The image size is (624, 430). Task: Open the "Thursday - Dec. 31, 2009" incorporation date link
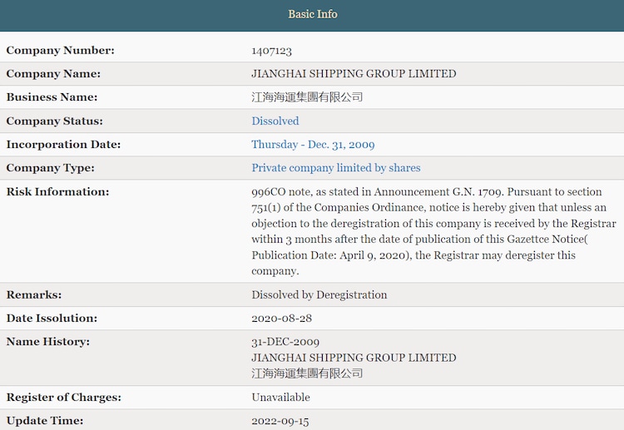[313, 144]
